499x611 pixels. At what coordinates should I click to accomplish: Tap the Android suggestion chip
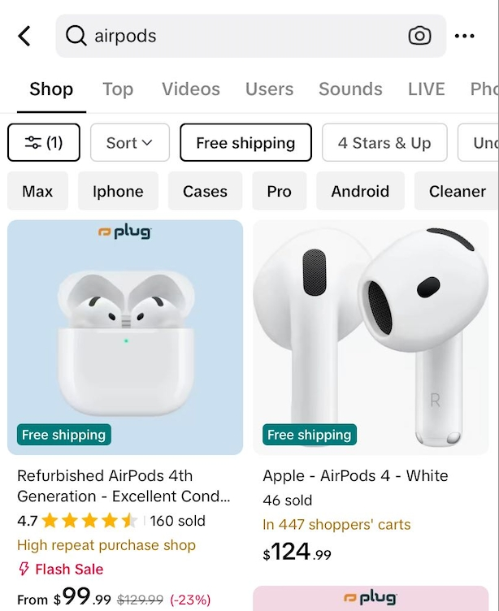[x=360, y=192]
